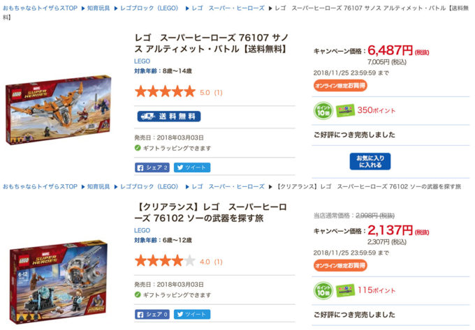Click Twitter tweet button for 76107 set

point(192,167)
